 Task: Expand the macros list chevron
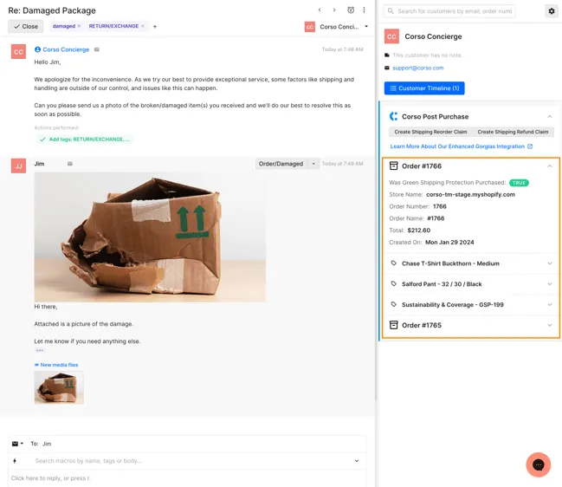click(x=357, y=461)
